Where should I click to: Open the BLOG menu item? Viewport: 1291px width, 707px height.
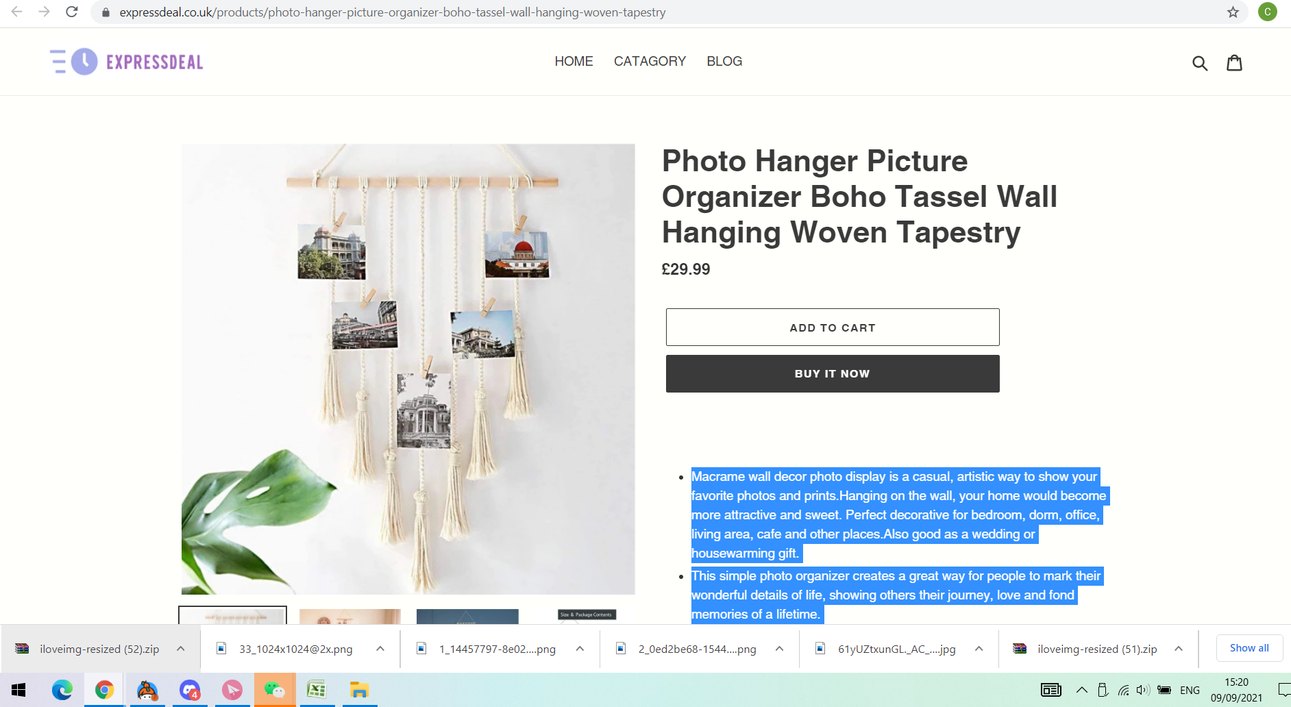pos(724,61)
